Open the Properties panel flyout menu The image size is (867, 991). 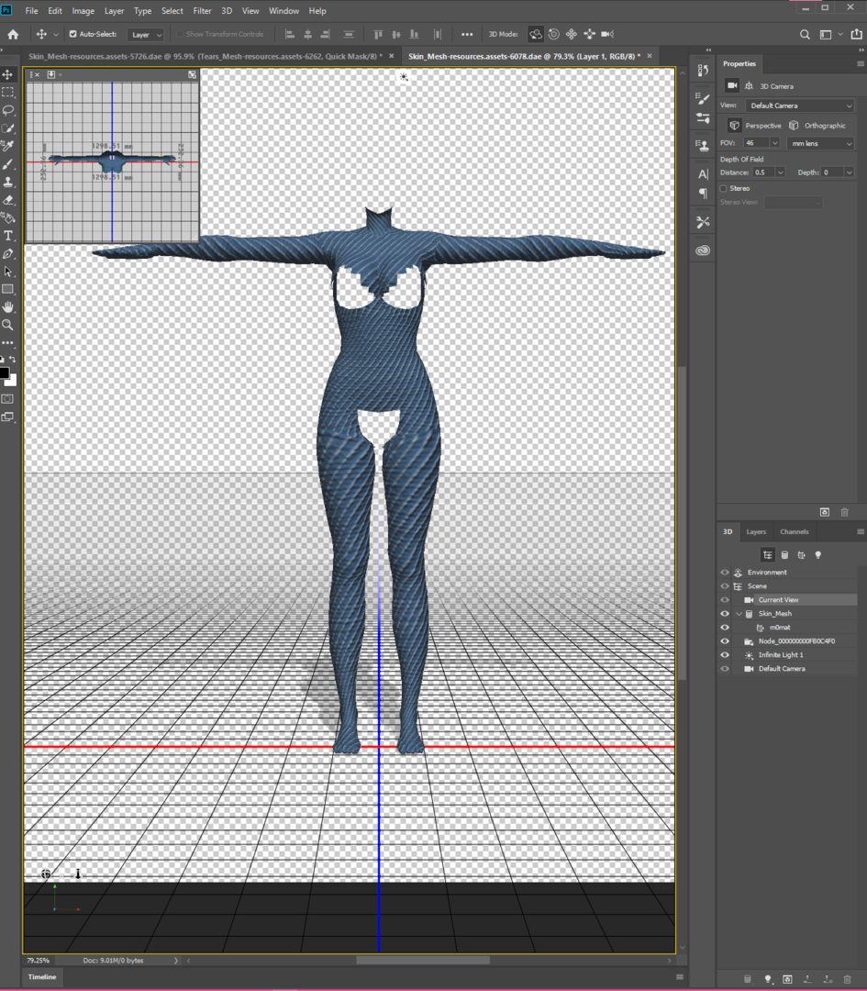[x=860, y=64]
